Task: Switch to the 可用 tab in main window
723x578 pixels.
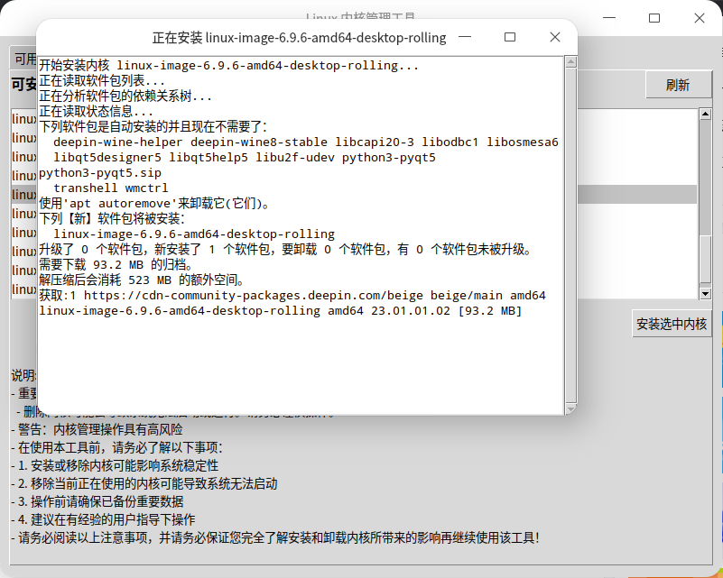Action: [24, 59]
